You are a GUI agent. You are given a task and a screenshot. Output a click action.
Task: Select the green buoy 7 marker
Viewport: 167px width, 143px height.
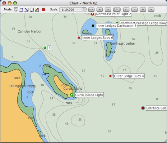pyautogui.click(x=45, y=48)
